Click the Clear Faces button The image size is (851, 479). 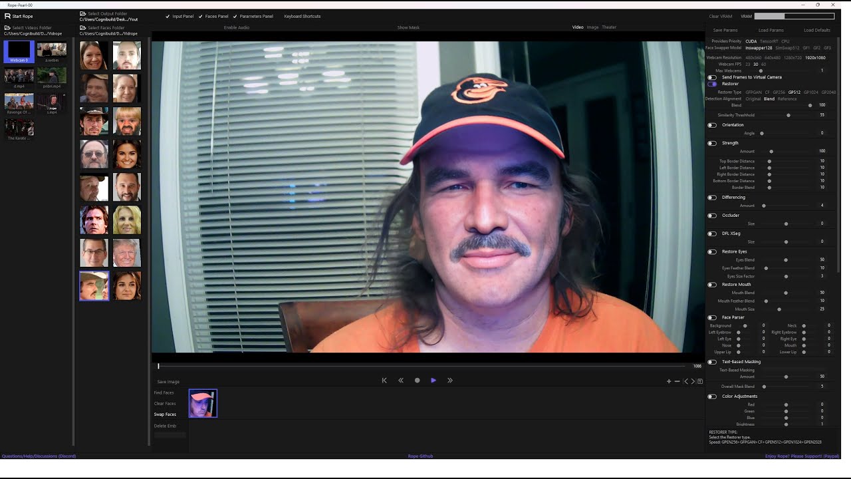tap(165, 404)
